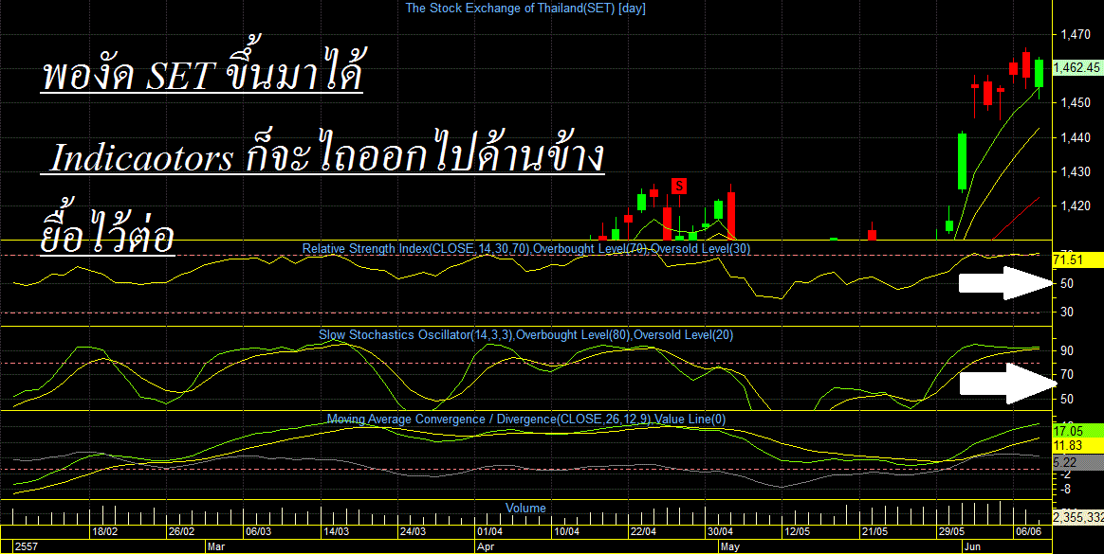Click the 50 level on the RSI axis
1104x554 pixels.
click(x=1067, y=283)
